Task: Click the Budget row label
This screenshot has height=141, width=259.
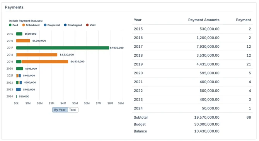Action: (x=140, y=124)
